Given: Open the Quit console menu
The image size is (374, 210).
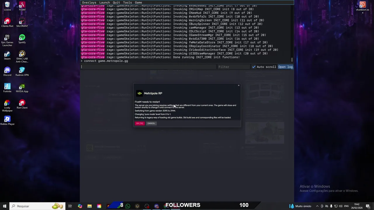Looking at the screenshot, I should (116, 2).
